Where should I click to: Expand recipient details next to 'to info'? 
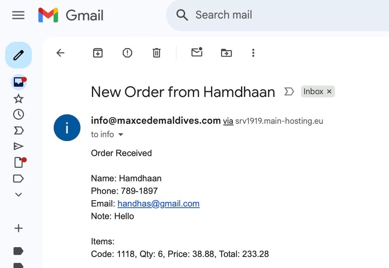click(121, 135)
